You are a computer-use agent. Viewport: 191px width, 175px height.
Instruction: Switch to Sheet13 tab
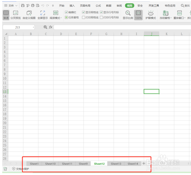116,164
